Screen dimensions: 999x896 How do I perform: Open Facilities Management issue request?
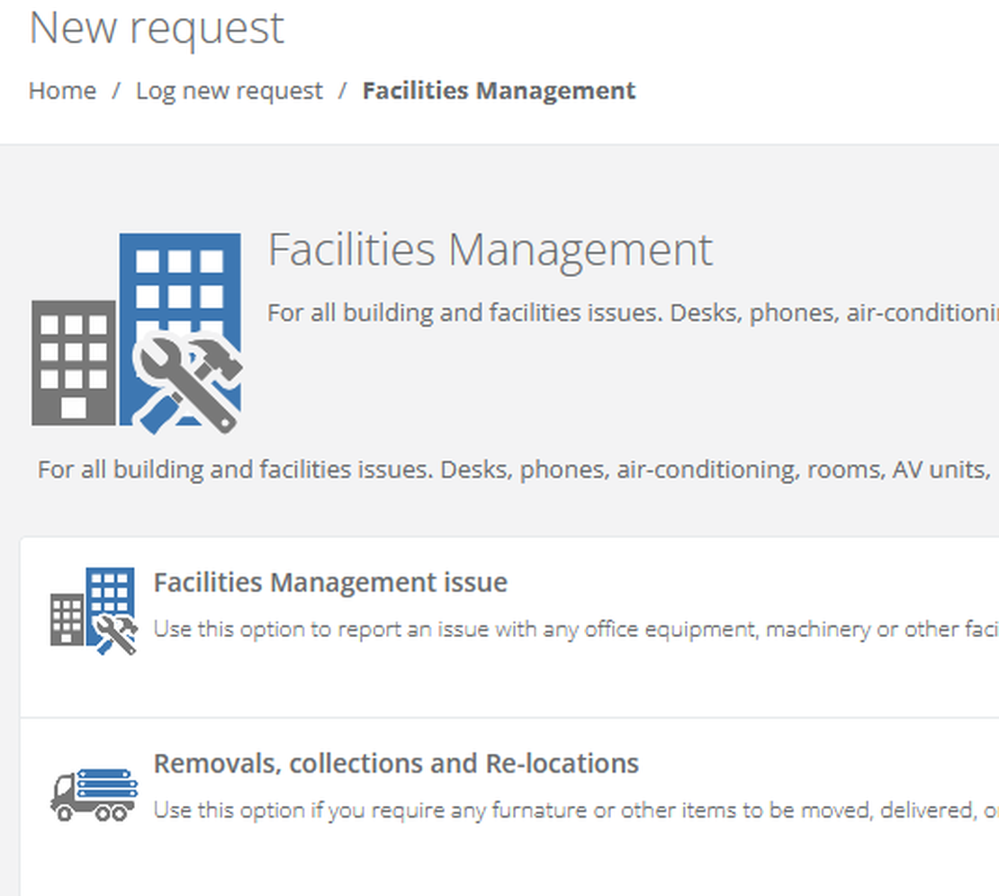330,582
